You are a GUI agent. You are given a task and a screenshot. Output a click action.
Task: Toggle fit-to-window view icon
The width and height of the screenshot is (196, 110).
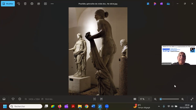coord(135,99)
